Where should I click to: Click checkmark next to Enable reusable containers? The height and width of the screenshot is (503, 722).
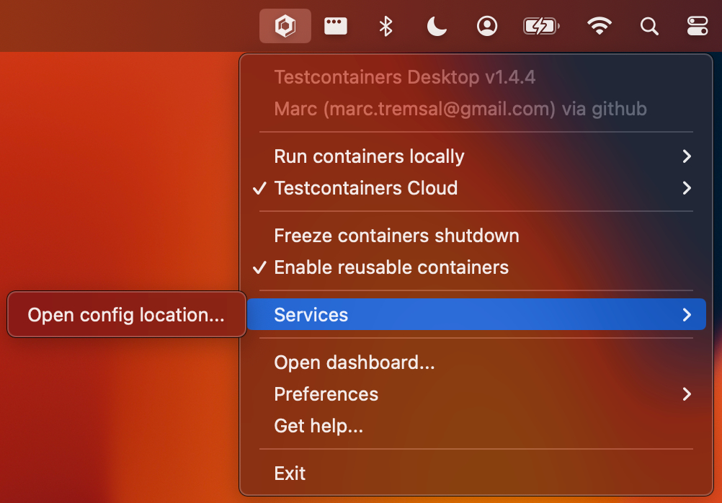[259, 267]
